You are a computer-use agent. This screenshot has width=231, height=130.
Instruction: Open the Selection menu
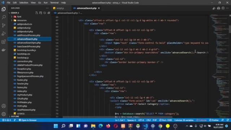click(x=23, y=3)
